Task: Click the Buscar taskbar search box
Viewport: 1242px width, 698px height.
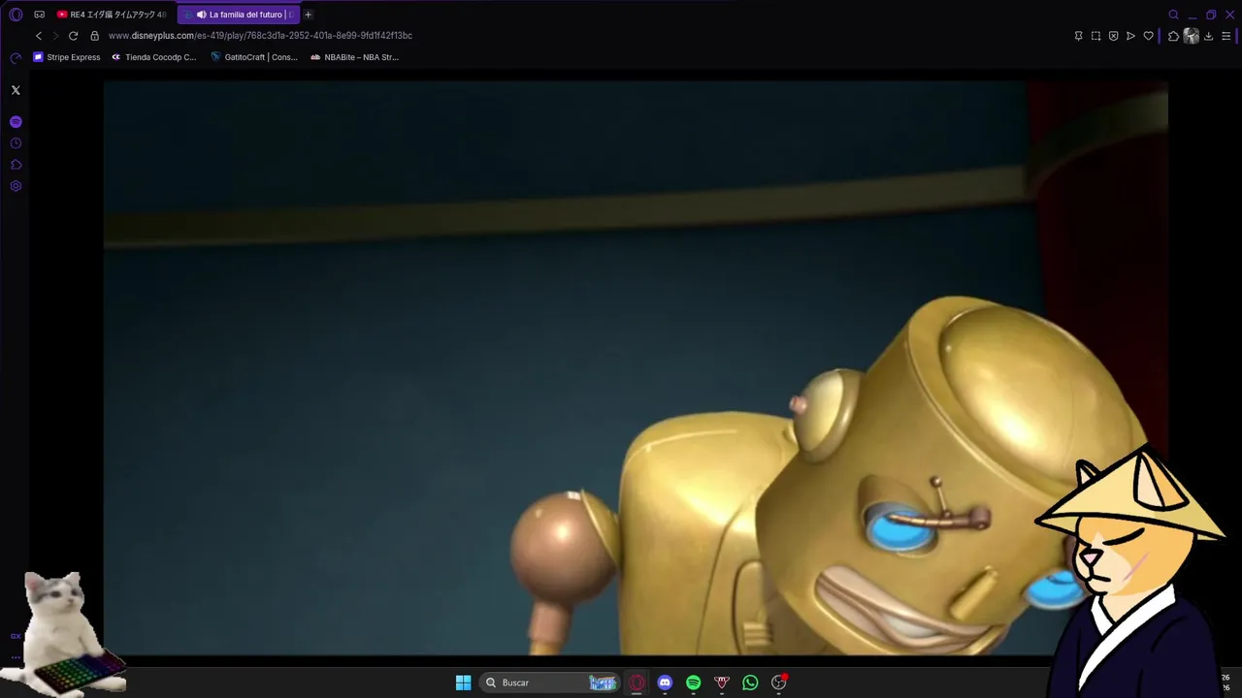Action: pos(550,682)
